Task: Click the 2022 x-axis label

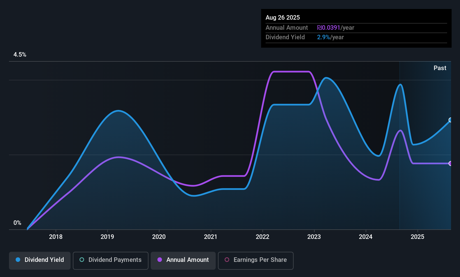Action: click(262, 237)
